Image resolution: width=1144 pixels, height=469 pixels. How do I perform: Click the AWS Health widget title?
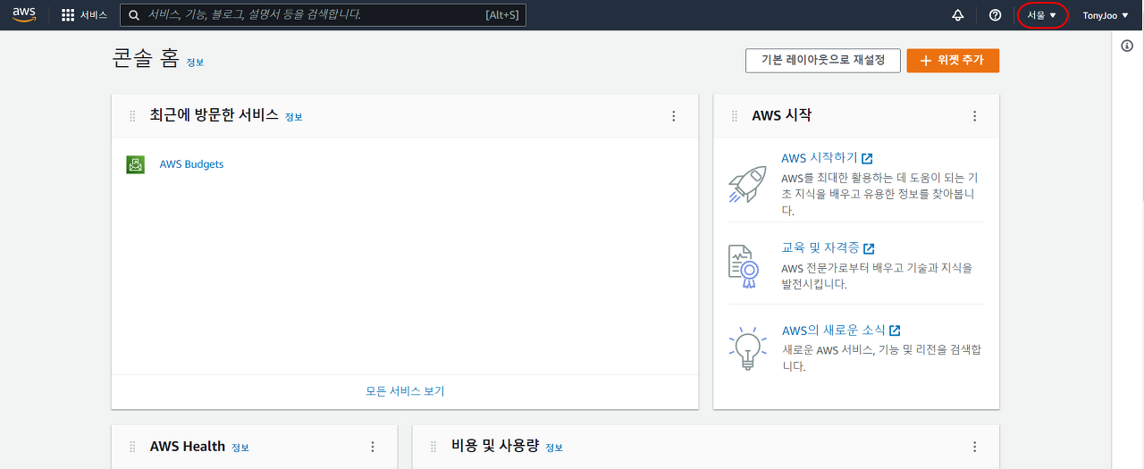[188, 446]
